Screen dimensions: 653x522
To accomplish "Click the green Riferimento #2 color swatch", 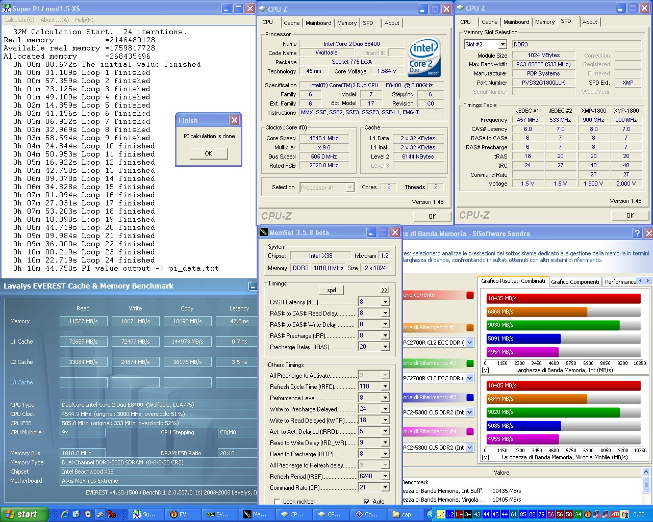I will (470, 363).
